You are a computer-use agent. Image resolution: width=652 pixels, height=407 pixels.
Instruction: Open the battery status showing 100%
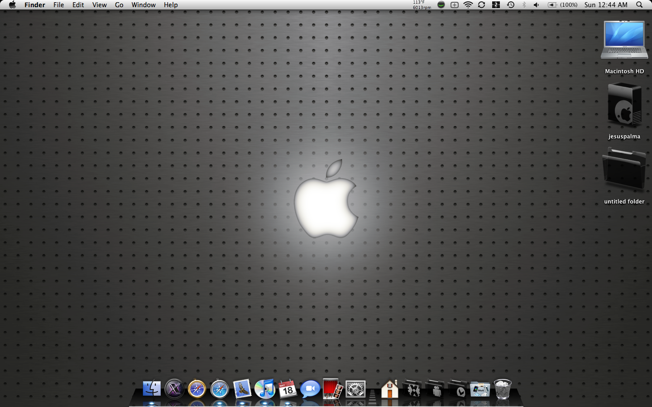click(563, 5)
